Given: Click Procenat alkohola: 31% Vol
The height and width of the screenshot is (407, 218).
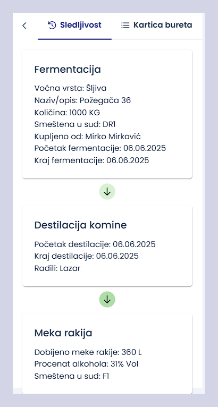Looking at the screenshot, I should (86, 364).
